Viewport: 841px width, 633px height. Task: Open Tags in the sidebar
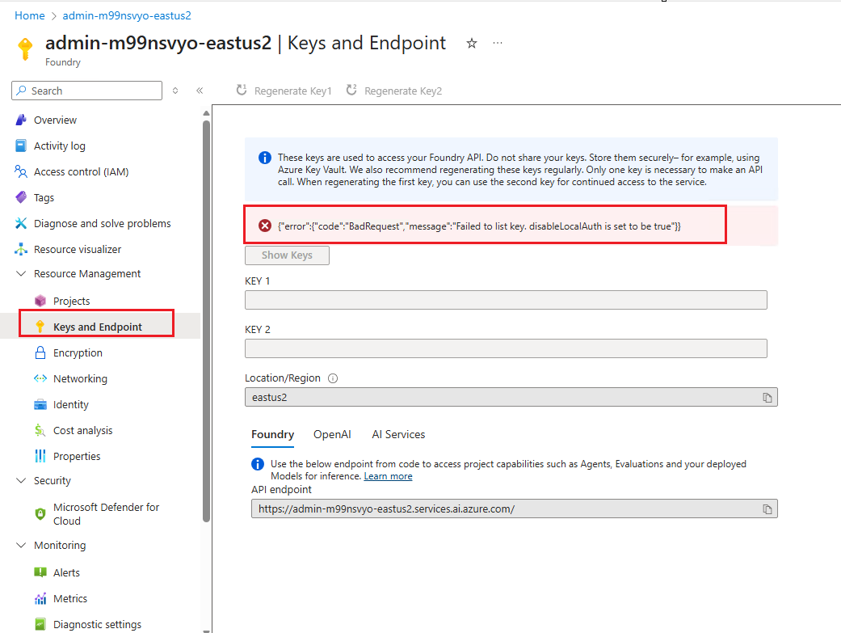(x=44, y=197)
